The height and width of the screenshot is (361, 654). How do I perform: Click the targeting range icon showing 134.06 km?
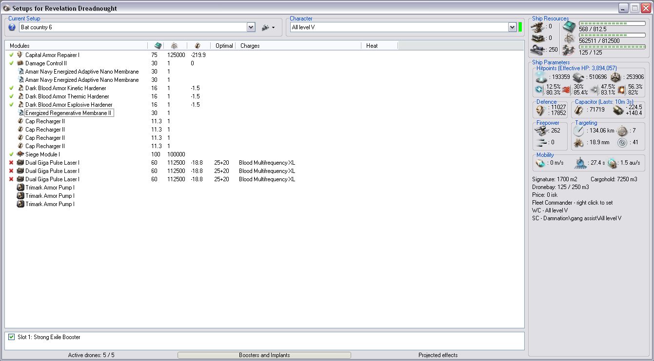point(578,131)
